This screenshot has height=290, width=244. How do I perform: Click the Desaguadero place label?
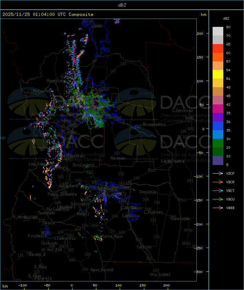[154, 124]
